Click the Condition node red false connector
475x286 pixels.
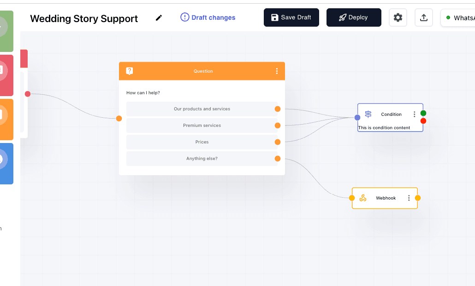(x=423, y=121)
